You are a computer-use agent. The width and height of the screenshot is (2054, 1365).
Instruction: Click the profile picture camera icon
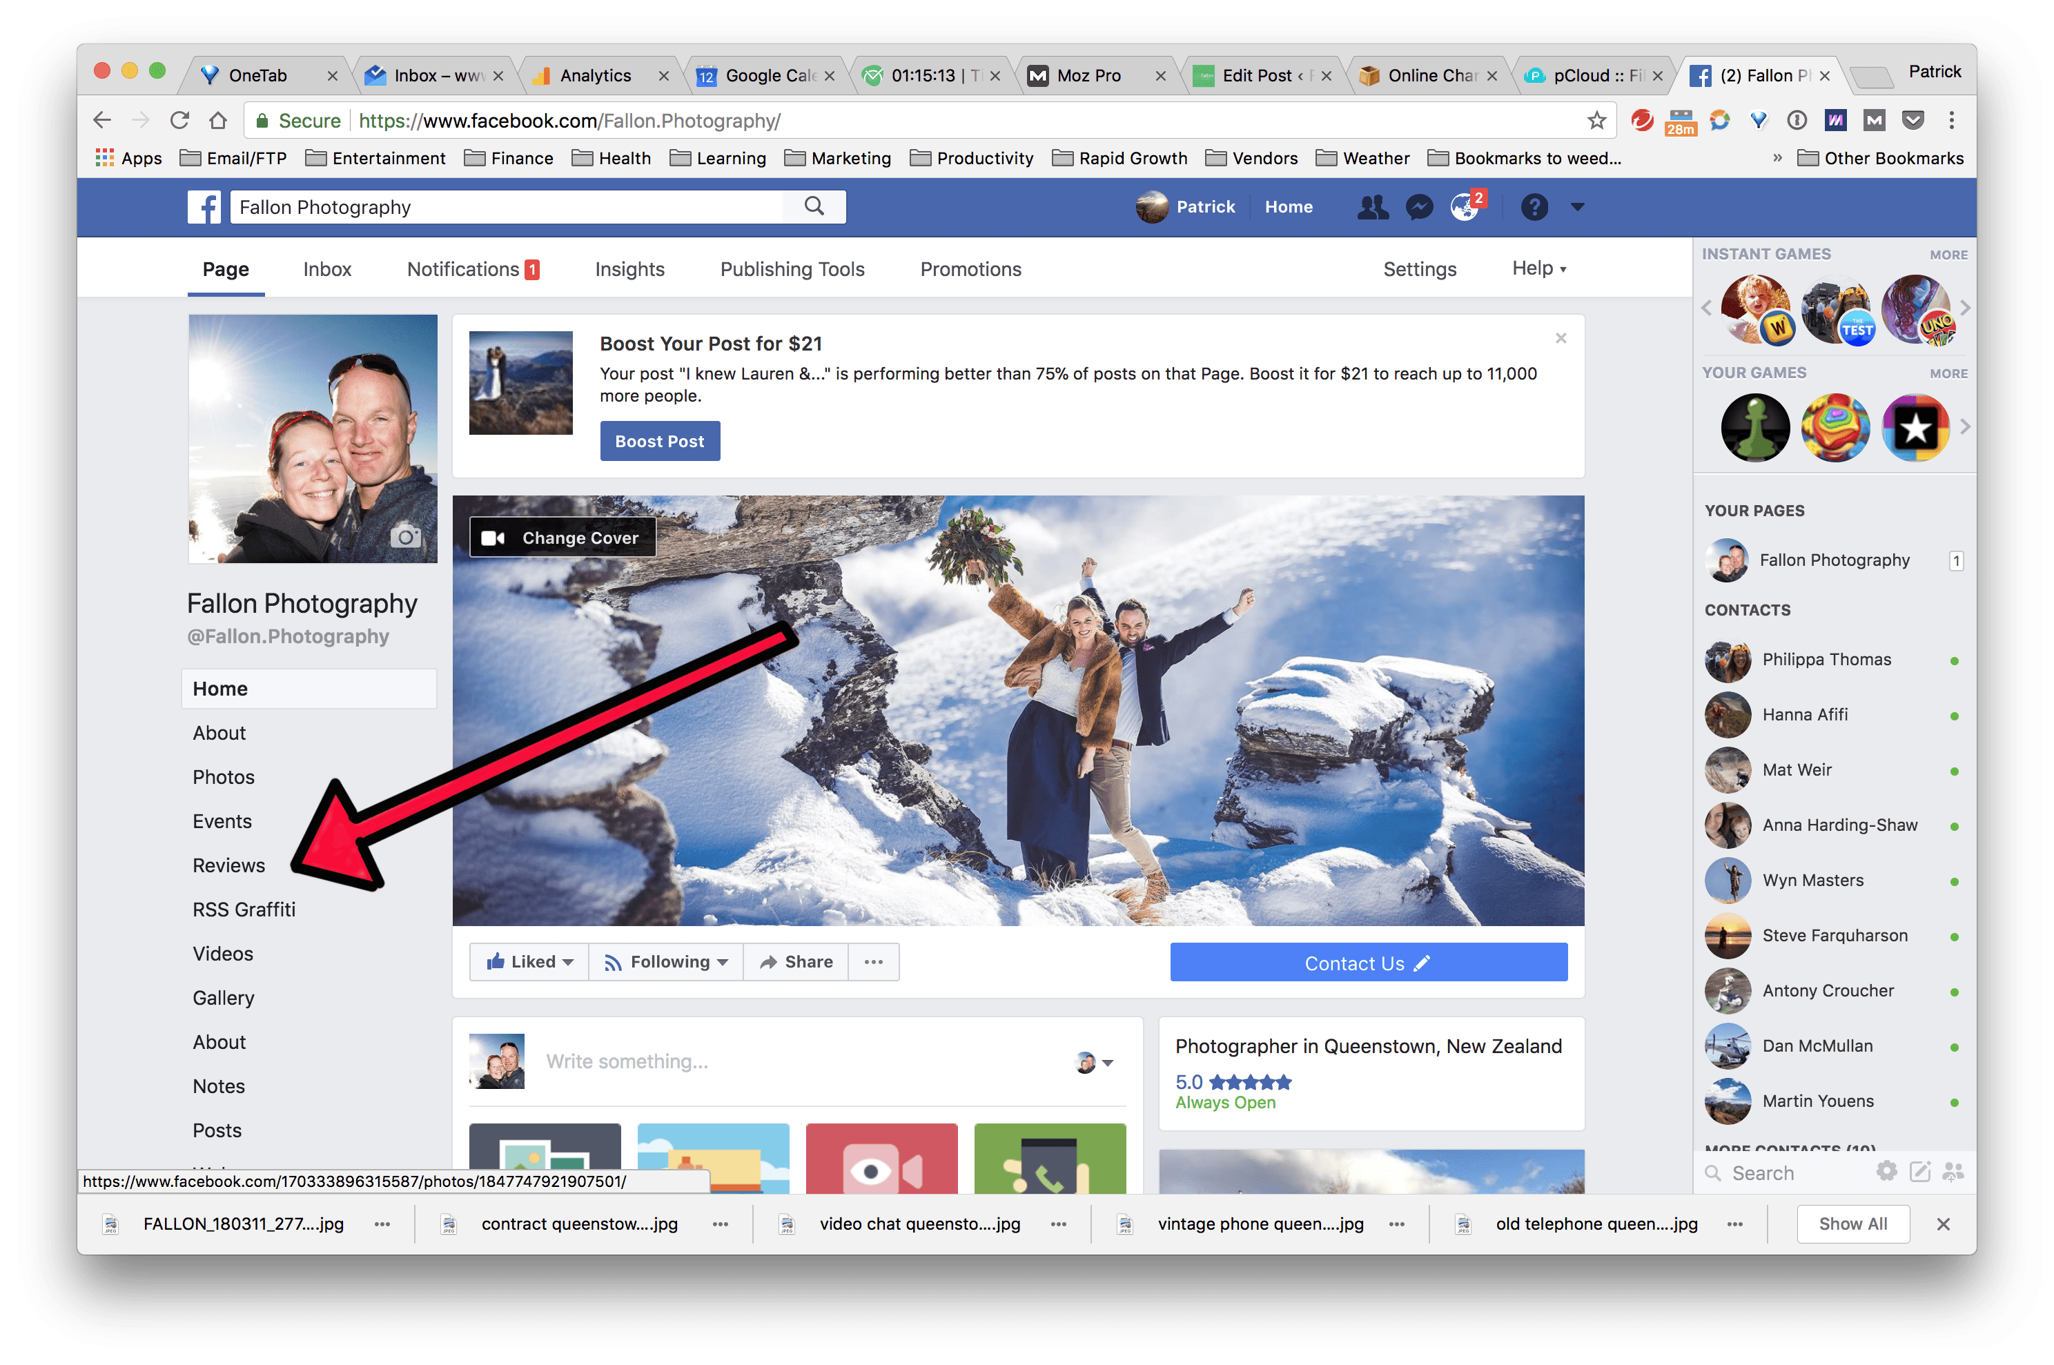[x=405, y=536]
